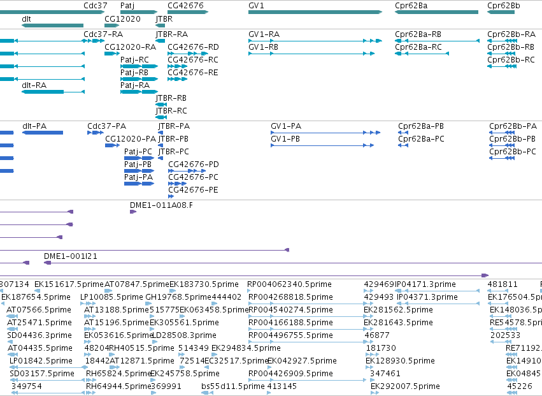Click the Cpr62Bb gene label
The image size is (542, 396).
pyautogui.click(x=504, y=6)
